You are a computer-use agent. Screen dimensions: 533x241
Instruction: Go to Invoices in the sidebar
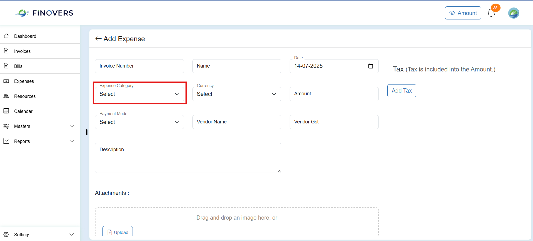coord(40,51)
